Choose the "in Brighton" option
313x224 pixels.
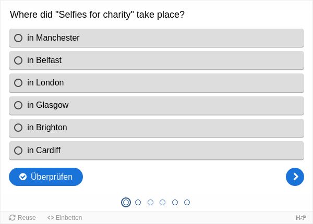point(156,128)
